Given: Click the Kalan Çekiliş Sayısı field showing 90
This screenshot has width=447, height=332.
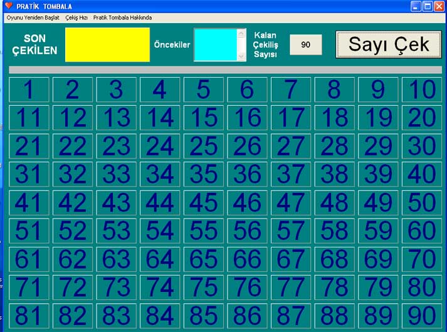Looking at the screenshot, I should (306, 44).
